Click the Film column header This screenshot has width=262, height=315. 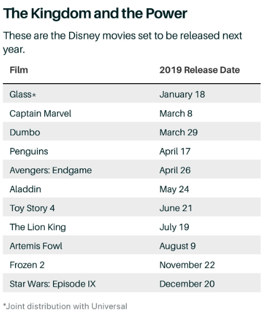(19, 70)
